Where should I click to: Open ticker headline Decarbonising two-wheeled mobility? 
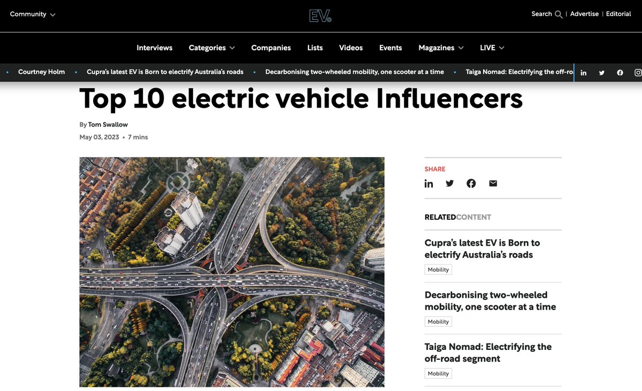[x=355, y=72]
